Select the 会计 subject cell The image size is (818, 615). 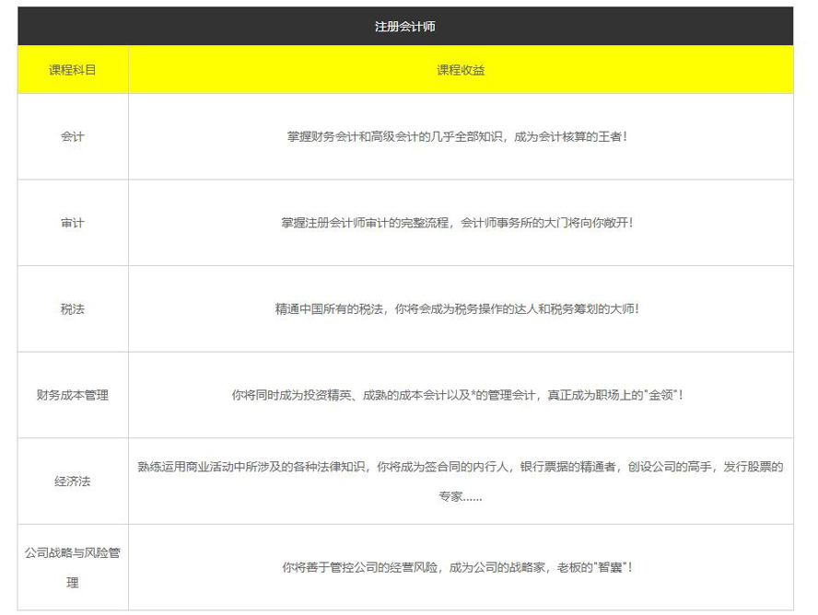[73, 136]
